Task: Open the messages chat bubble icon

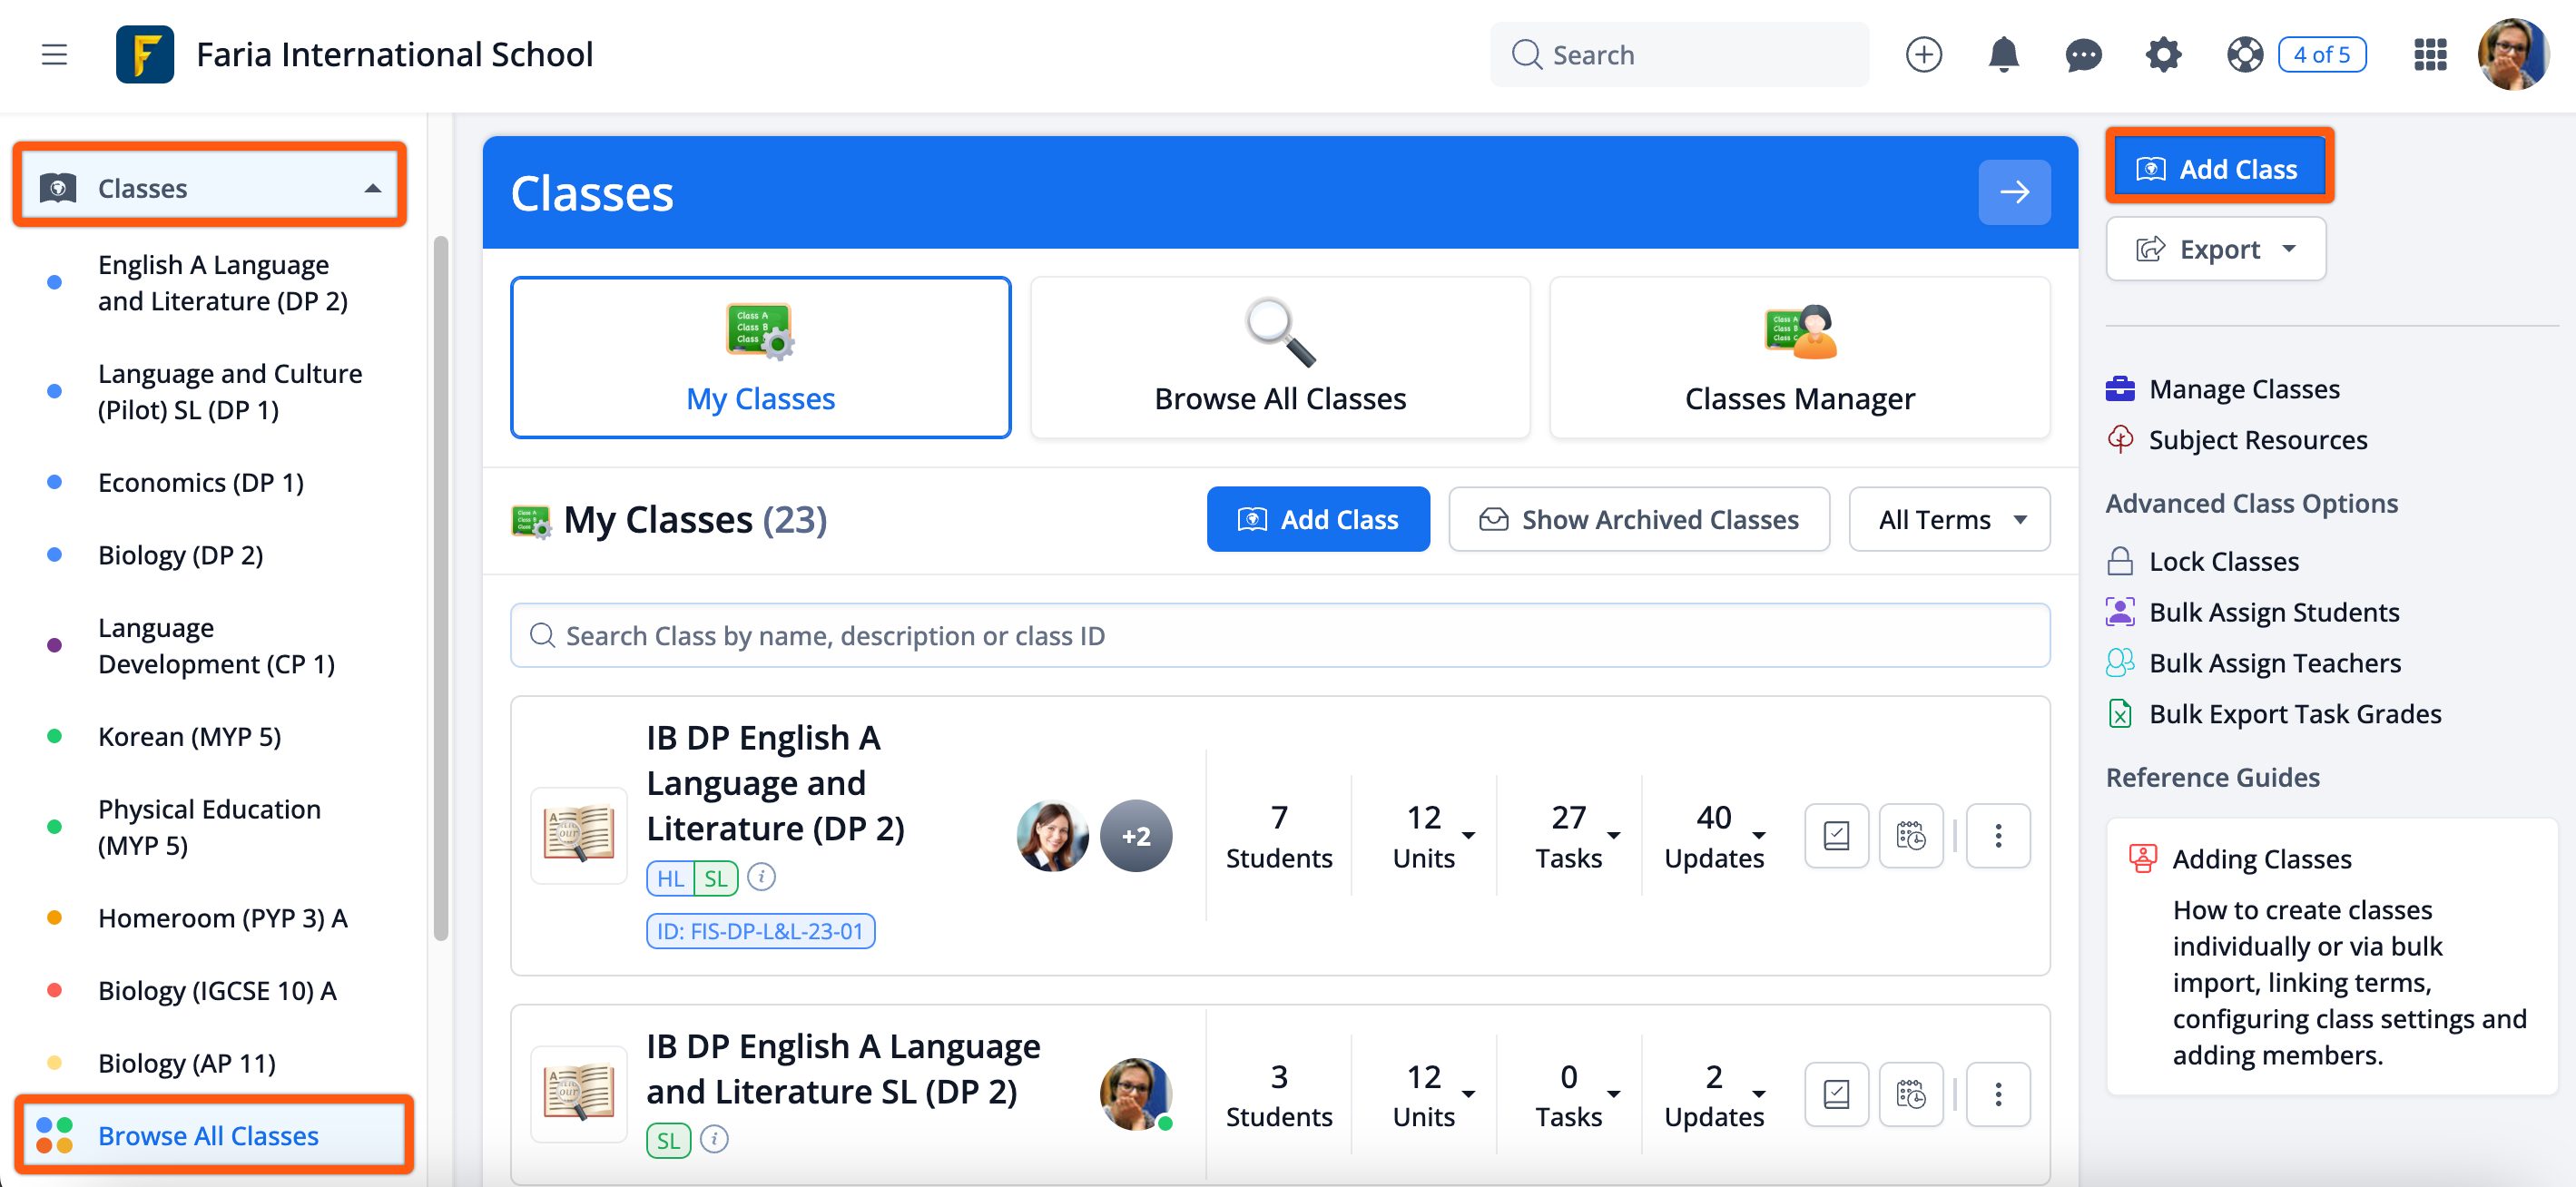Action: coord(2083,54)
